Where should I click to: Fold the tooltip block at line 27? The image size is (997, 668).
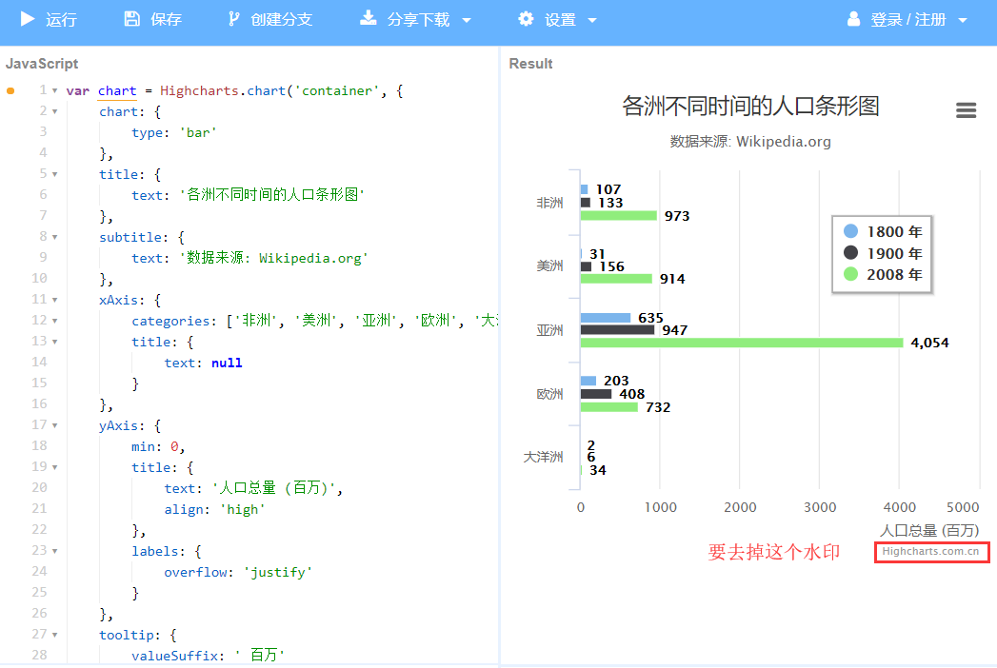click(x=54, y=635)
